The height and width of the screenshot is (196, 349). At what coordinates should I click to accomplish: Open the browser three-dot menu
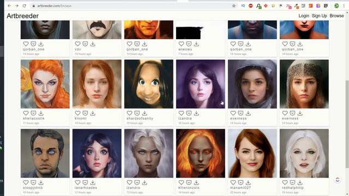pos(344,6)
